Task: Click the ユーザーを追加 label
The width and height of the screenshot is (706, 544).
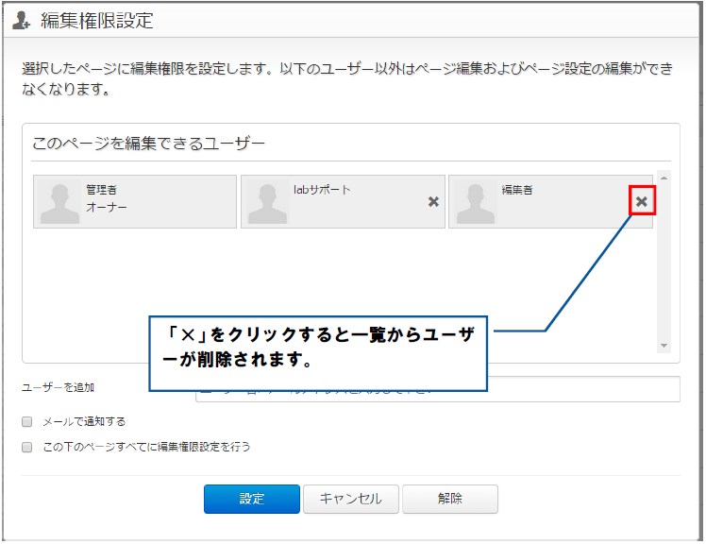Action: click(x=59, y=387)
